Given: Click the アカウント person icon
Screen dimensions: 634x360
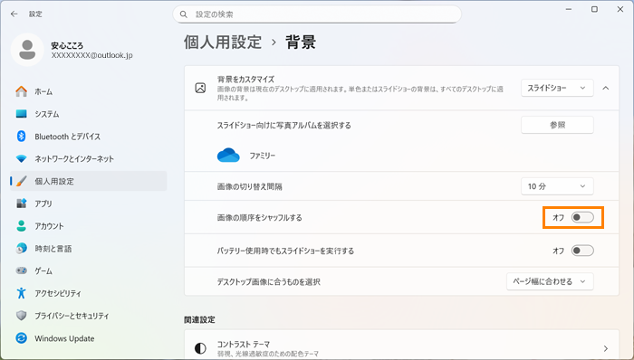Looking at the screenshot, I should tap(22, 225).
